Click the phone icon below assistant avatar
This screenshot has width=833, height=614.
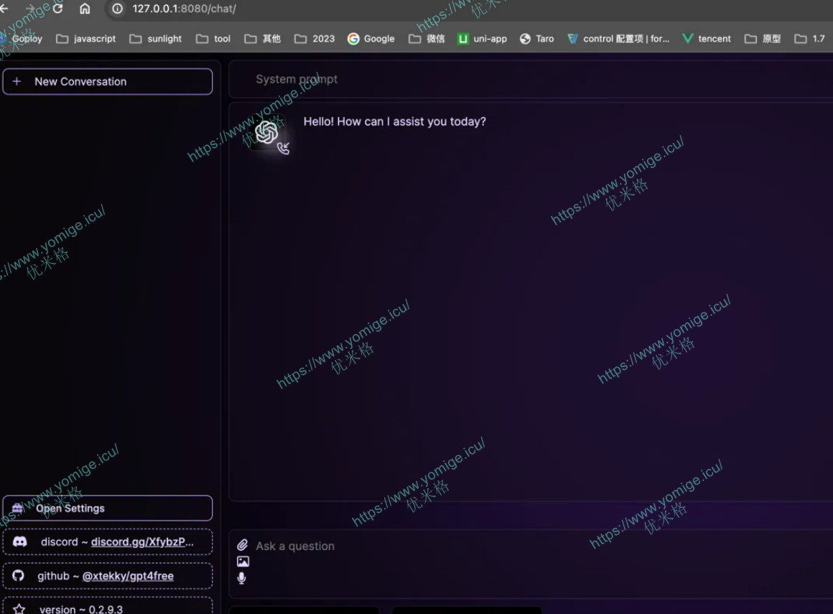283,149
